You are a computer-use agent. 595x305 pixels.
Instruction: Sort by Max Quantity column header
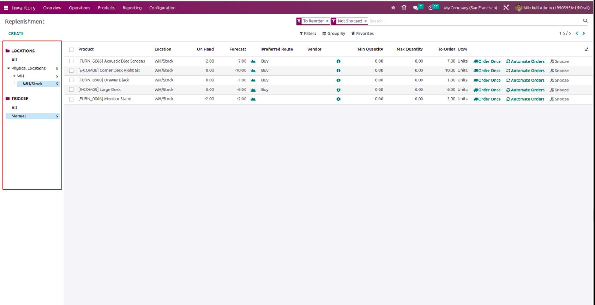[409, 49]
